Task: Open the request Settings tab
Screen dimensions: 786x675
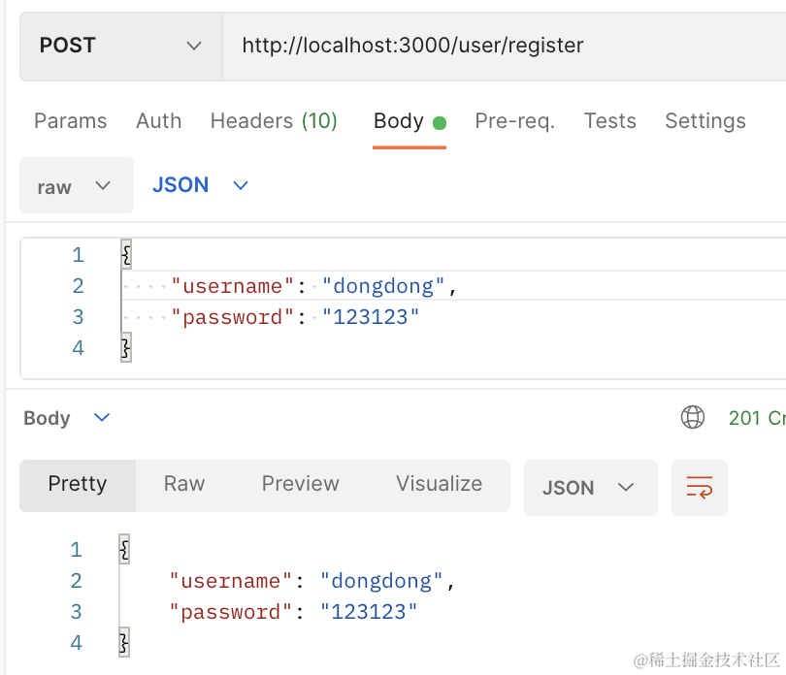Action: [x=704, y=121]
